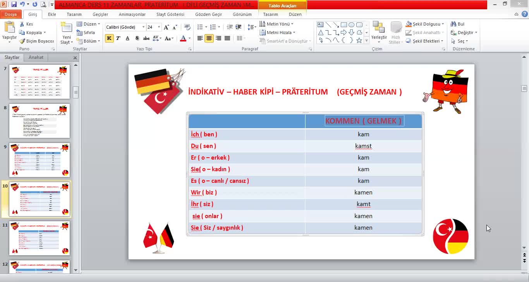
Task: Select the Biçim Boyacısı format painter
Action: [37, 41]
